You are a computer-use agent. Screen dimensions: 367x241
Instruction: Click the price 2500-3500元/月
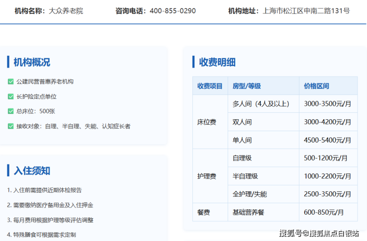(x=327, y=194)
